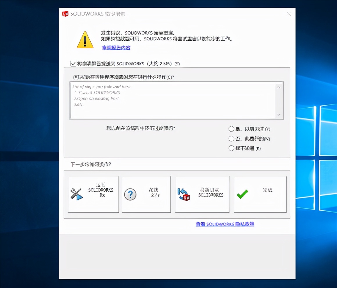Click the down arrow of the text area scrollbar

pyautogui.click(x=279, y=115)
